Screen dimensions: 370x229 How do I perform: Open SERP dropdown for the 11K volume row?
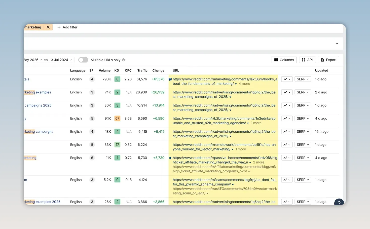tap(303, 158)
